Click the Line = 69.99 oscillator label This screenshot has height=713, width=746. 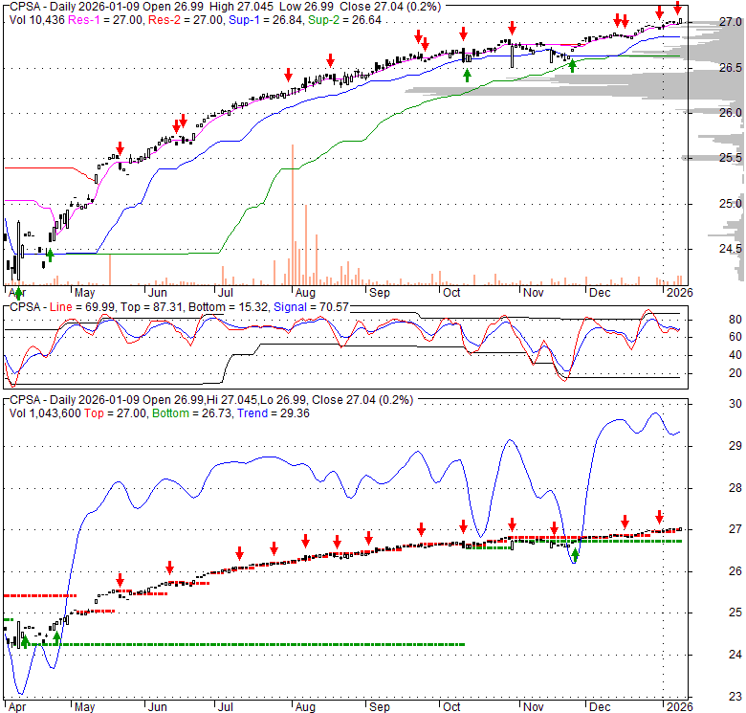(82, 307)
